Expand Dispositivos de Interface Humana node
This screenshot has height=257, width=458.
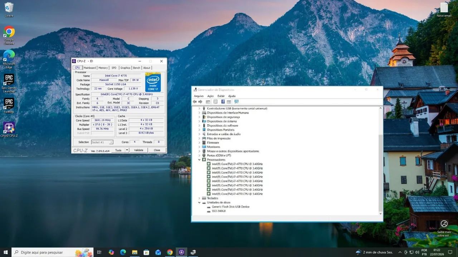coord(200,113)
